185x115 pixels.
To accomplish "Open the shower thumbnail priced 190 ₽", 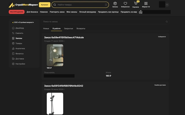I will coord(55,55).
